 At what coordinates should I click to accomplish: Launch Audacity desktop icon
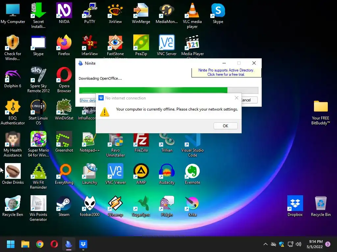point(167,174)
